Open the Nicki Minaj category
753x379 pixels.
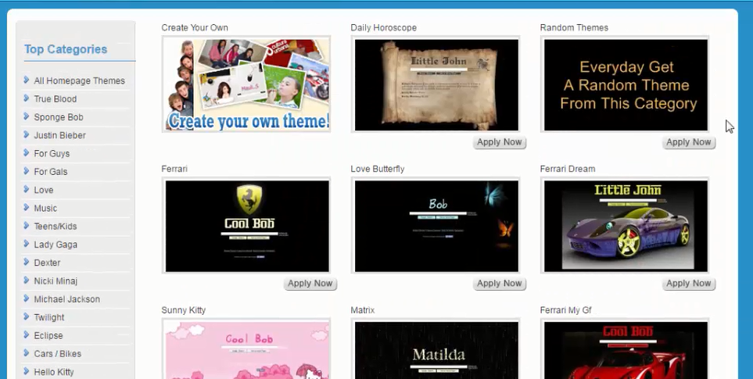pos(56,281)
